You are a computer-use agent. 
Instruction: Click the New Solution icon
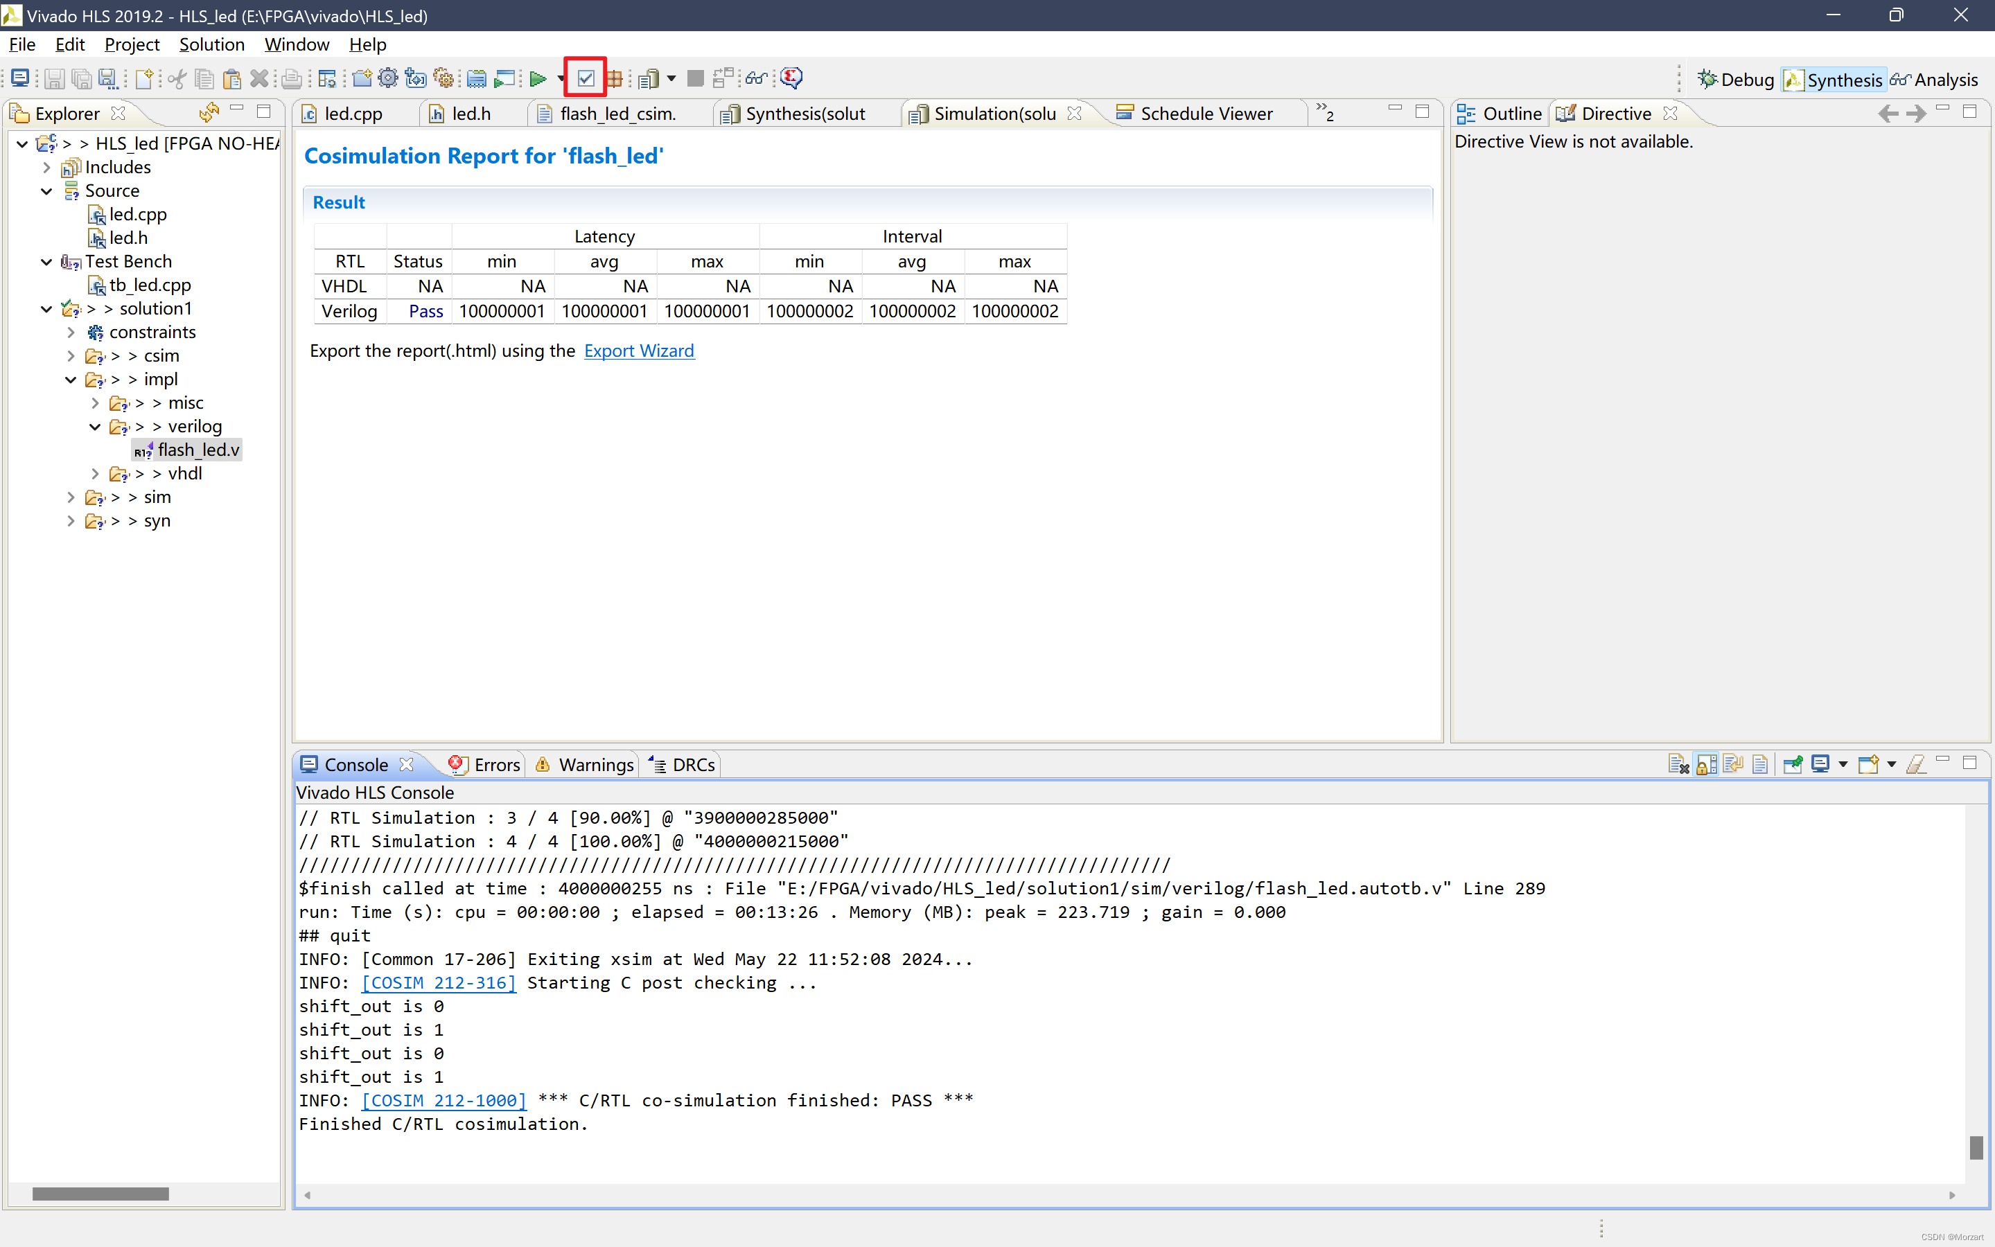416,78
